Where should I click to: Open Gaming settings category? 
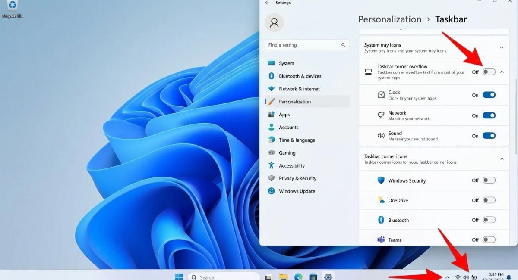coord(307,153)
